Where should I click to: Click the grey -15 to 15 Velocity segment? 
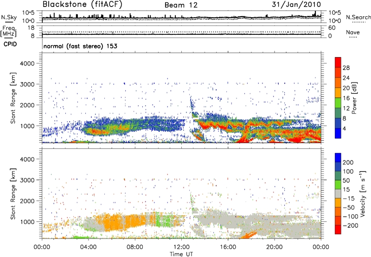[x=338, y=193]
